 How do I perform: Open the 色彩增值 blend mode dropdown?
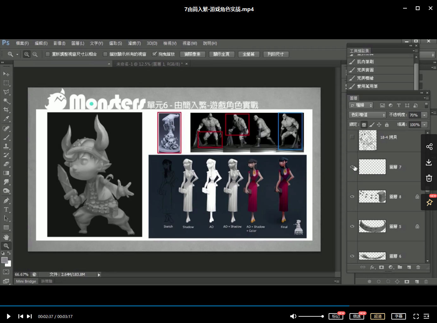coord(367,115)
